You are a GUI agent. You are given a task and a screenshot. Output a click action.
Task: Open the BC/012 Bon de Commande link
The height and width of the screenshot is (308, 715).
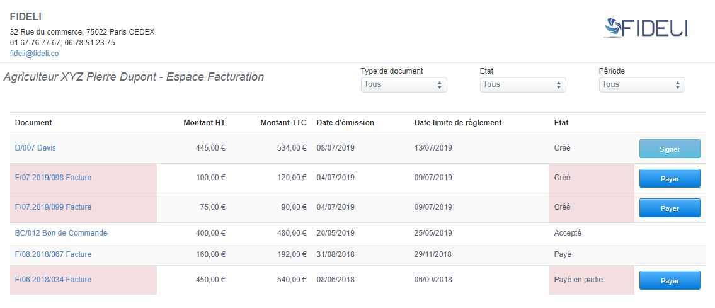[x=61, y=233]
